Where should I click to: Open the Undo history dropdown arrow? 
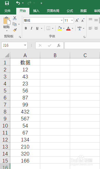coord(23,3)
